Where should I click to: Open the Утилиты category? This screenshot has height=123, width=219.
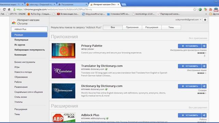pos(18,102)
